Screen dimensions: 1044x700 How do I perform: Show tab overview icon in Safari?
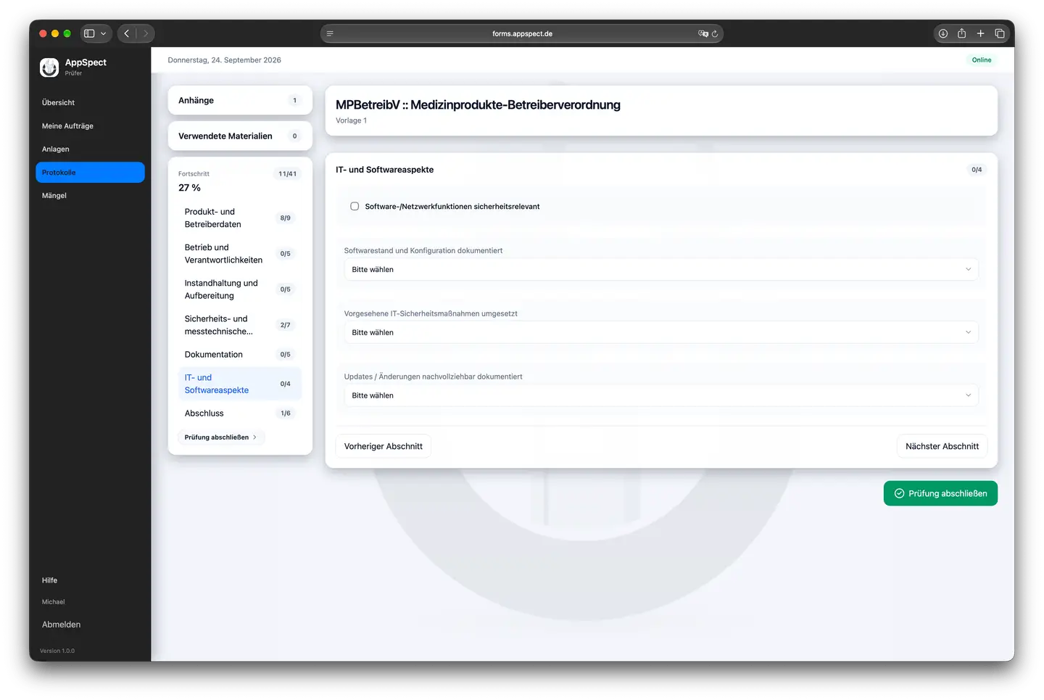[1000, 33]
